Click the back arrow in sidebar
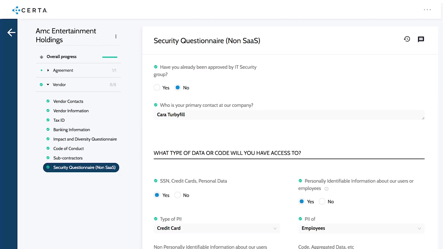 click(x=11, y=33)
